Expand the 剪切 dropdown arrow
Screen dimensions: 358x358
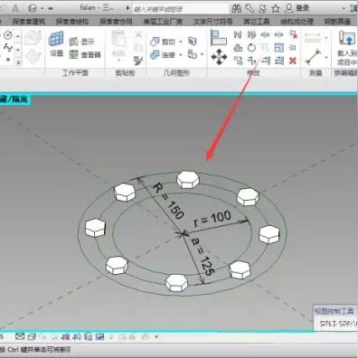click(181, 42)
